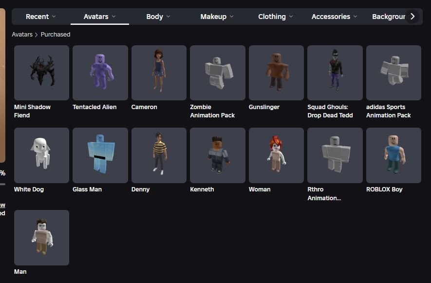The image size is (431, 283).
Task: Click the 'Kenneth' item name
Action: click(202, 189)
